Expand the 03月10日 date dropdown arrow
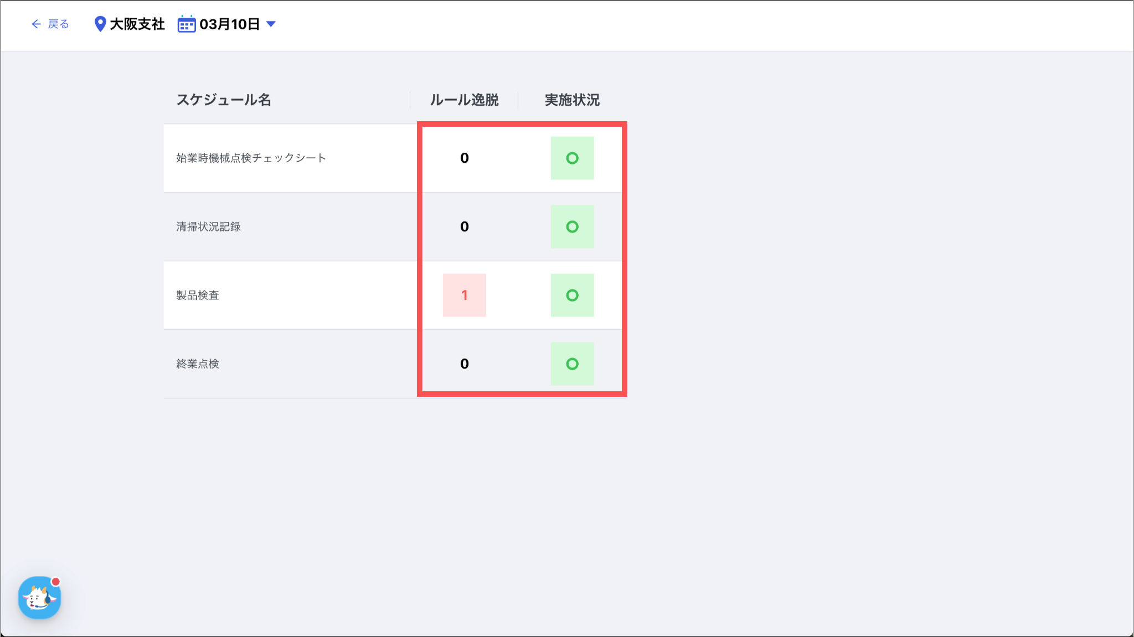Viewport: 1134px width, 637px height. [x=271, y=24]
